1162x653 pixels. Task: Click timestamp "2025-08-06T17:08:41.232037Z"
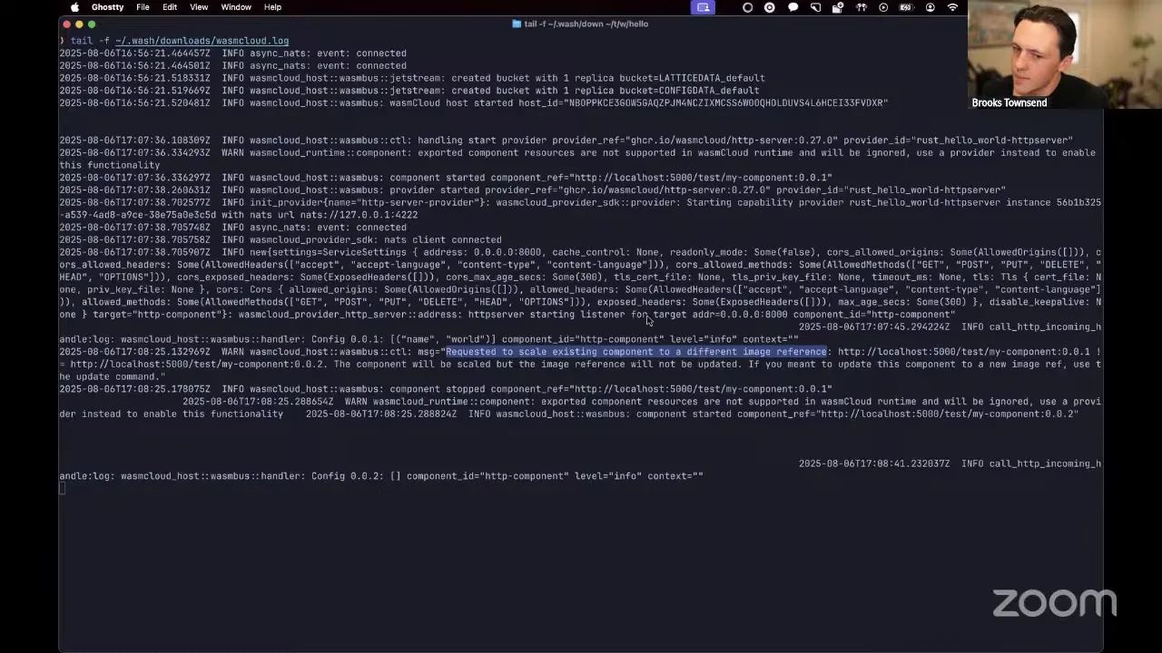(874, 463)
